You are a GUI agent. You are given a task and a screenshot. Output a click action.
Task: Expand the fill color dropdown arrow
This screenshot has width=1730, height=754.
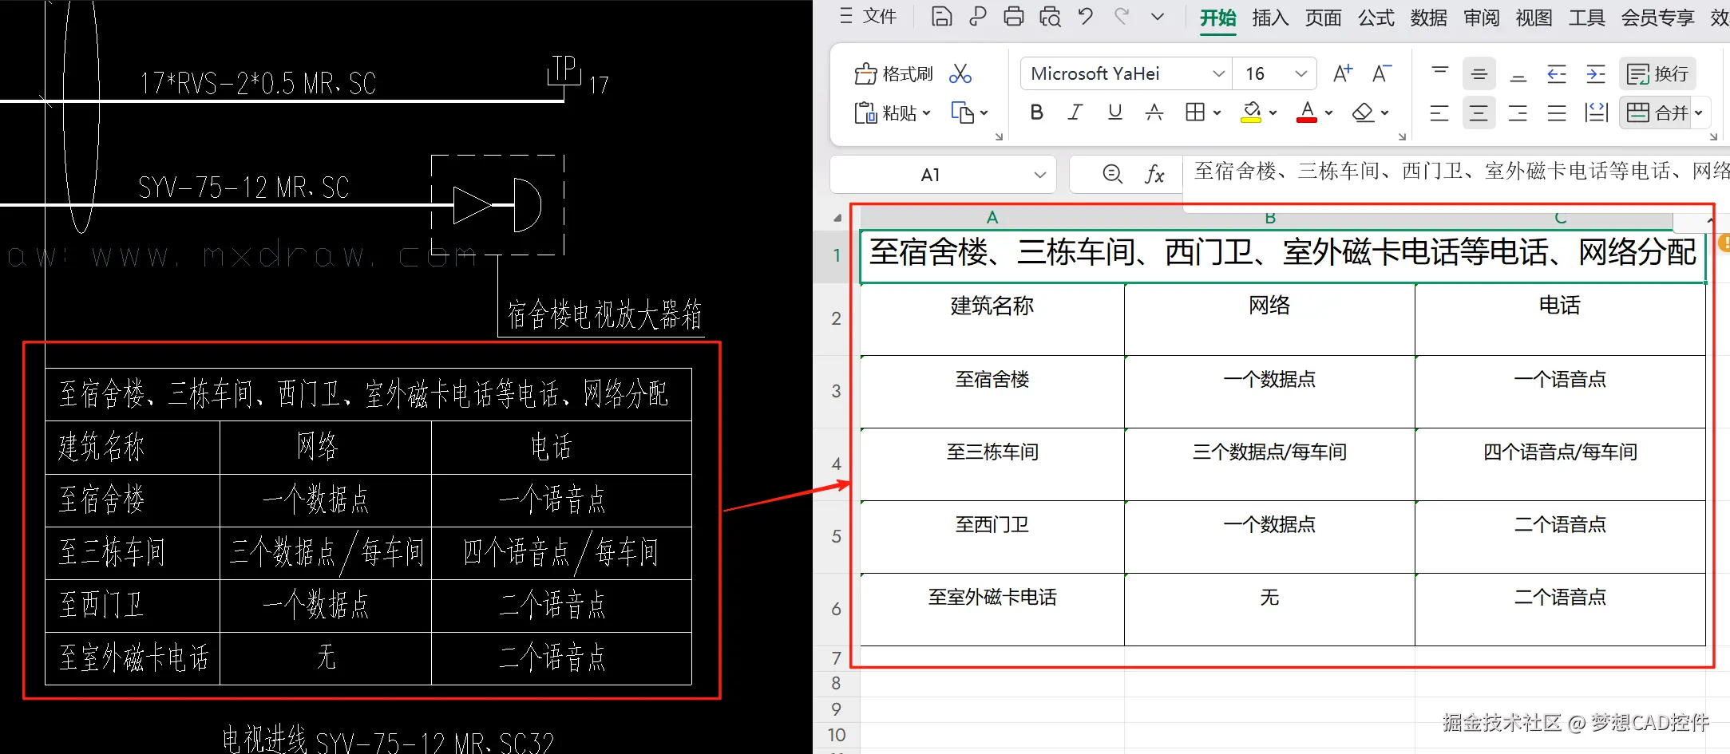(x=1273, y=112)
